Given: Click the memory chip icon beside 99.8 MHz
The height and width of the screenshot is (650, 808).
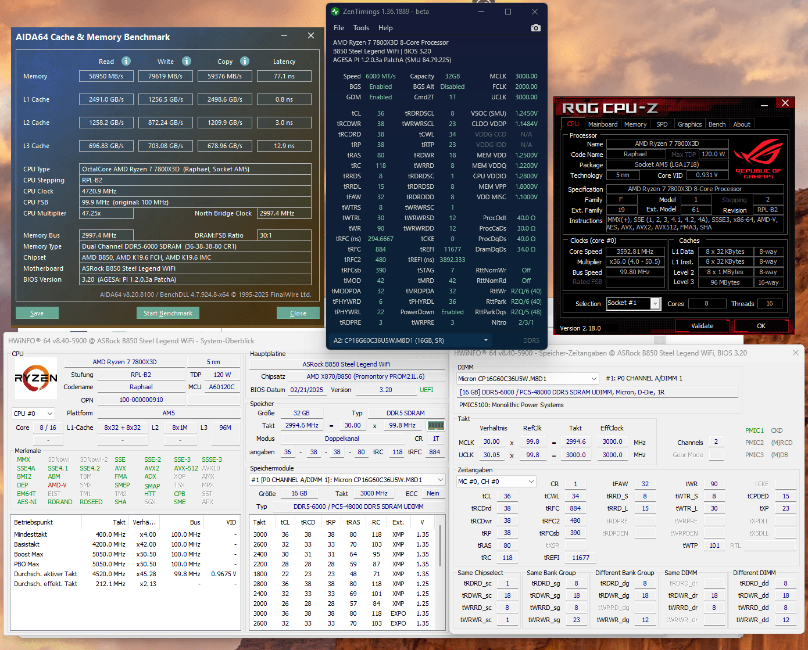Looking at the screenshot, I should click(435, 425).
